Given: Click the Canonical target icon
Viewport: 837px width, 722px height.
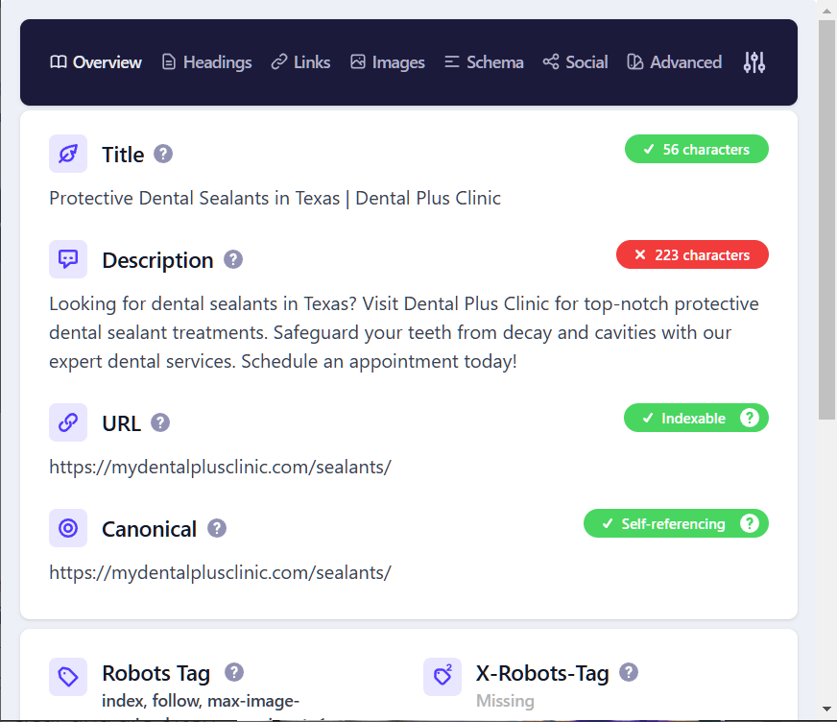Looking at the screenshot, I should click(x=68, y=527).
